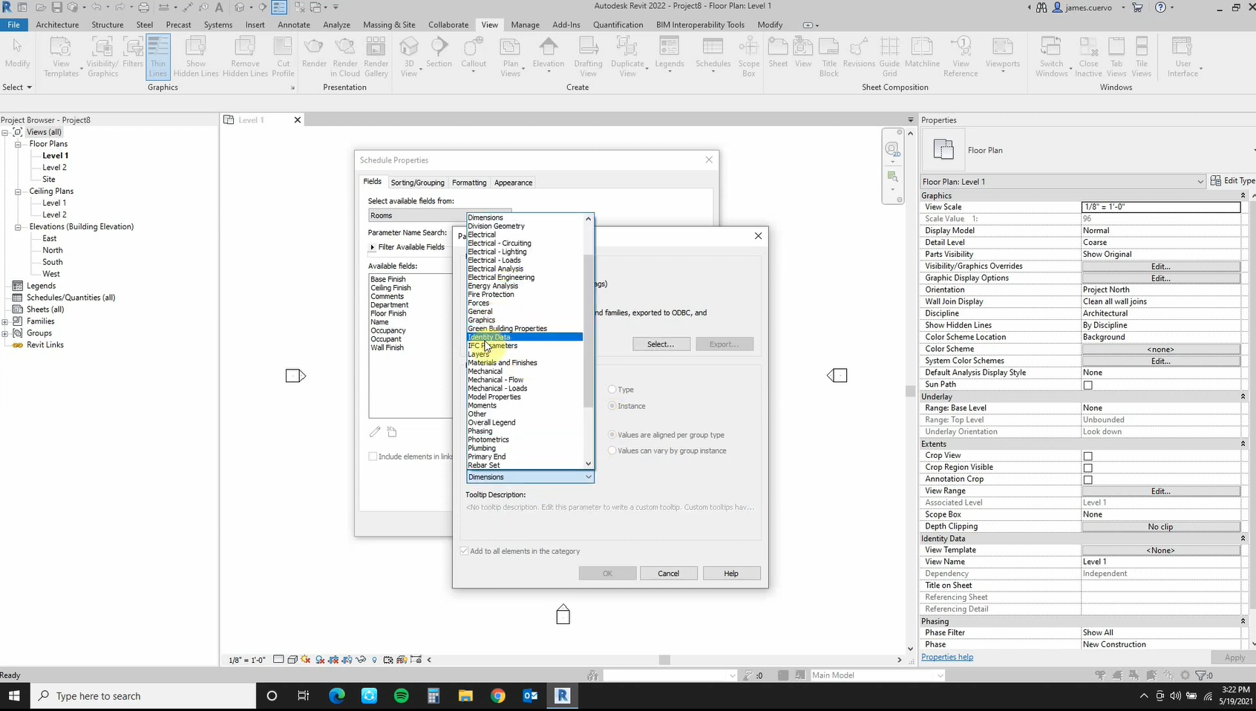Open the Annotate ribbon tab
Screen dimensions: 1256x711
coord(293,24)
